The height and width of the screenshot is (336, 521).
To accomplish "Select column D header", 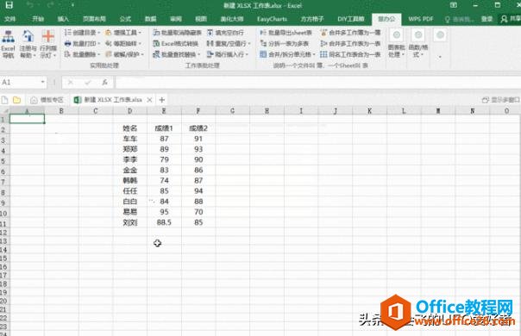I will click(x=130, y=111).
